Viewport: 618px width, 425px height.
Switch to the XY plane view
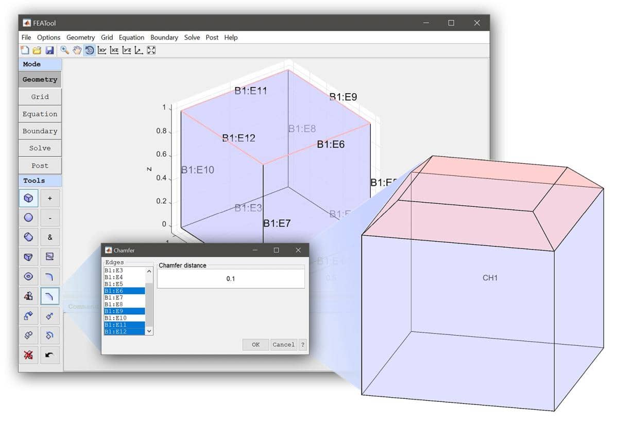tap(102, 50)
